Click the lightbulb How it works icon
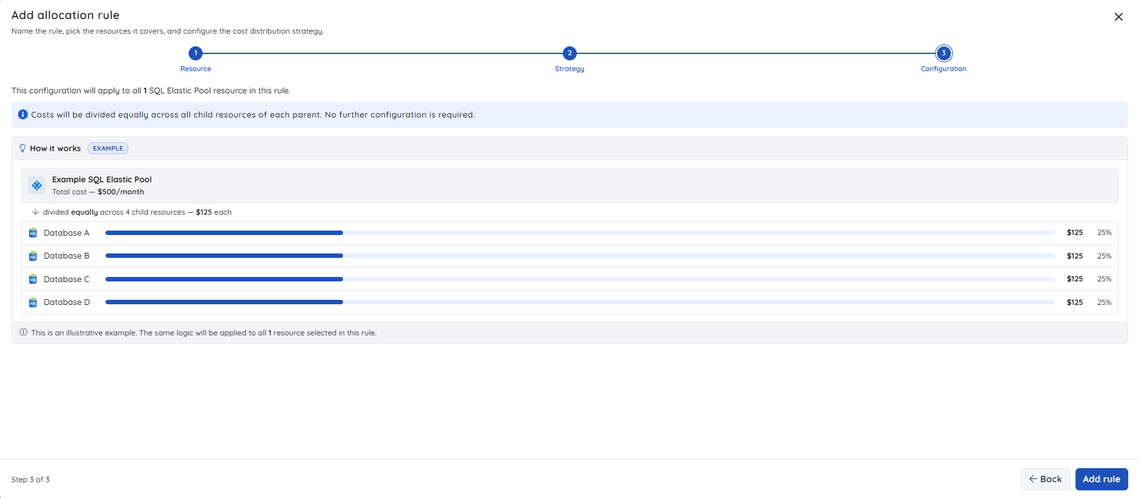 tap(23, 148)
